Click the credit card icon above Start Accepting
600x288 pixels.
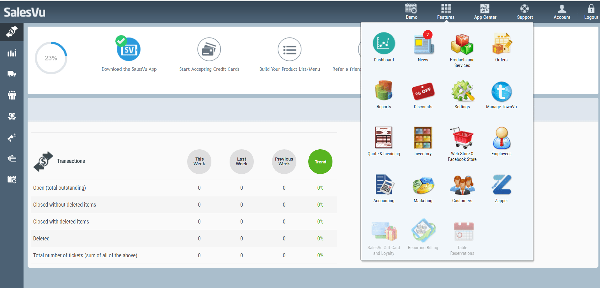click(209, 49)
